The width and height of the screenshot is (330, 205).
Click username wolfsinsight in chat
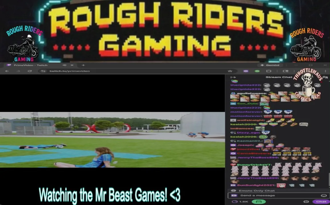251,120
